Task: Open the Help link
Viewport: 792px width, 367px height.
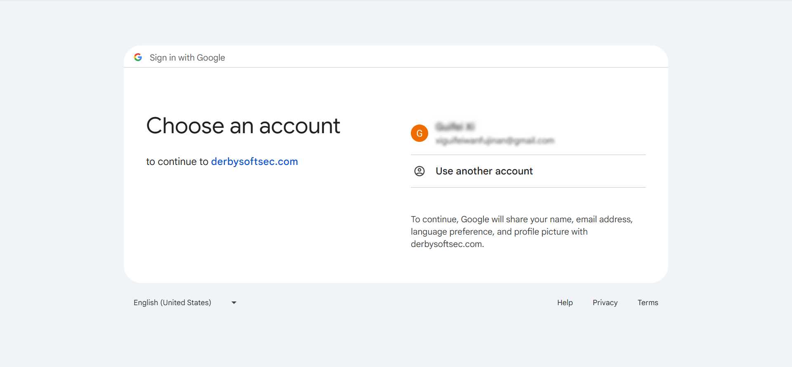Action: 565,303
